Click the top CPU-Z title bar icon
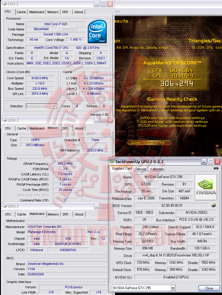This screenshot has width=222, height=295. coord(4,4)
